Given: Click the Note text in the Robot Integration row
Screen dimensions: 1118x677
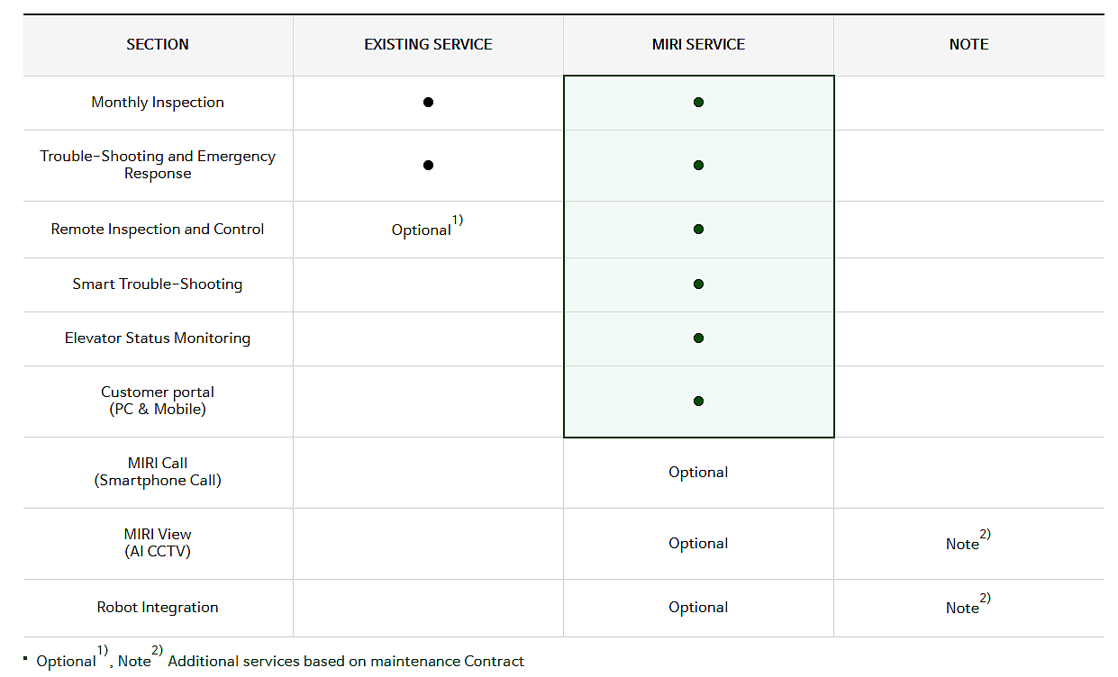Looking at the screenshot, I should click(x=963, y=608).
